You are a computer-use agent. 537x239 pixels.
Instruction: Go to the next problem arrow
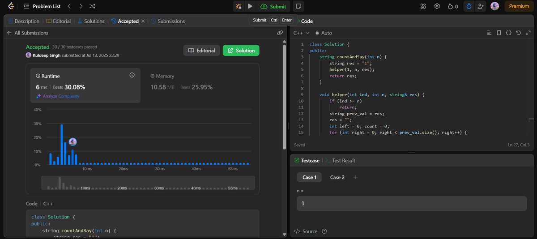coord(81,6)
